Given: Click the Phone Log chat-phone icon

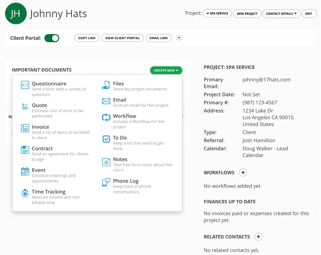Looking at the screenshot, I should point(106,182).
